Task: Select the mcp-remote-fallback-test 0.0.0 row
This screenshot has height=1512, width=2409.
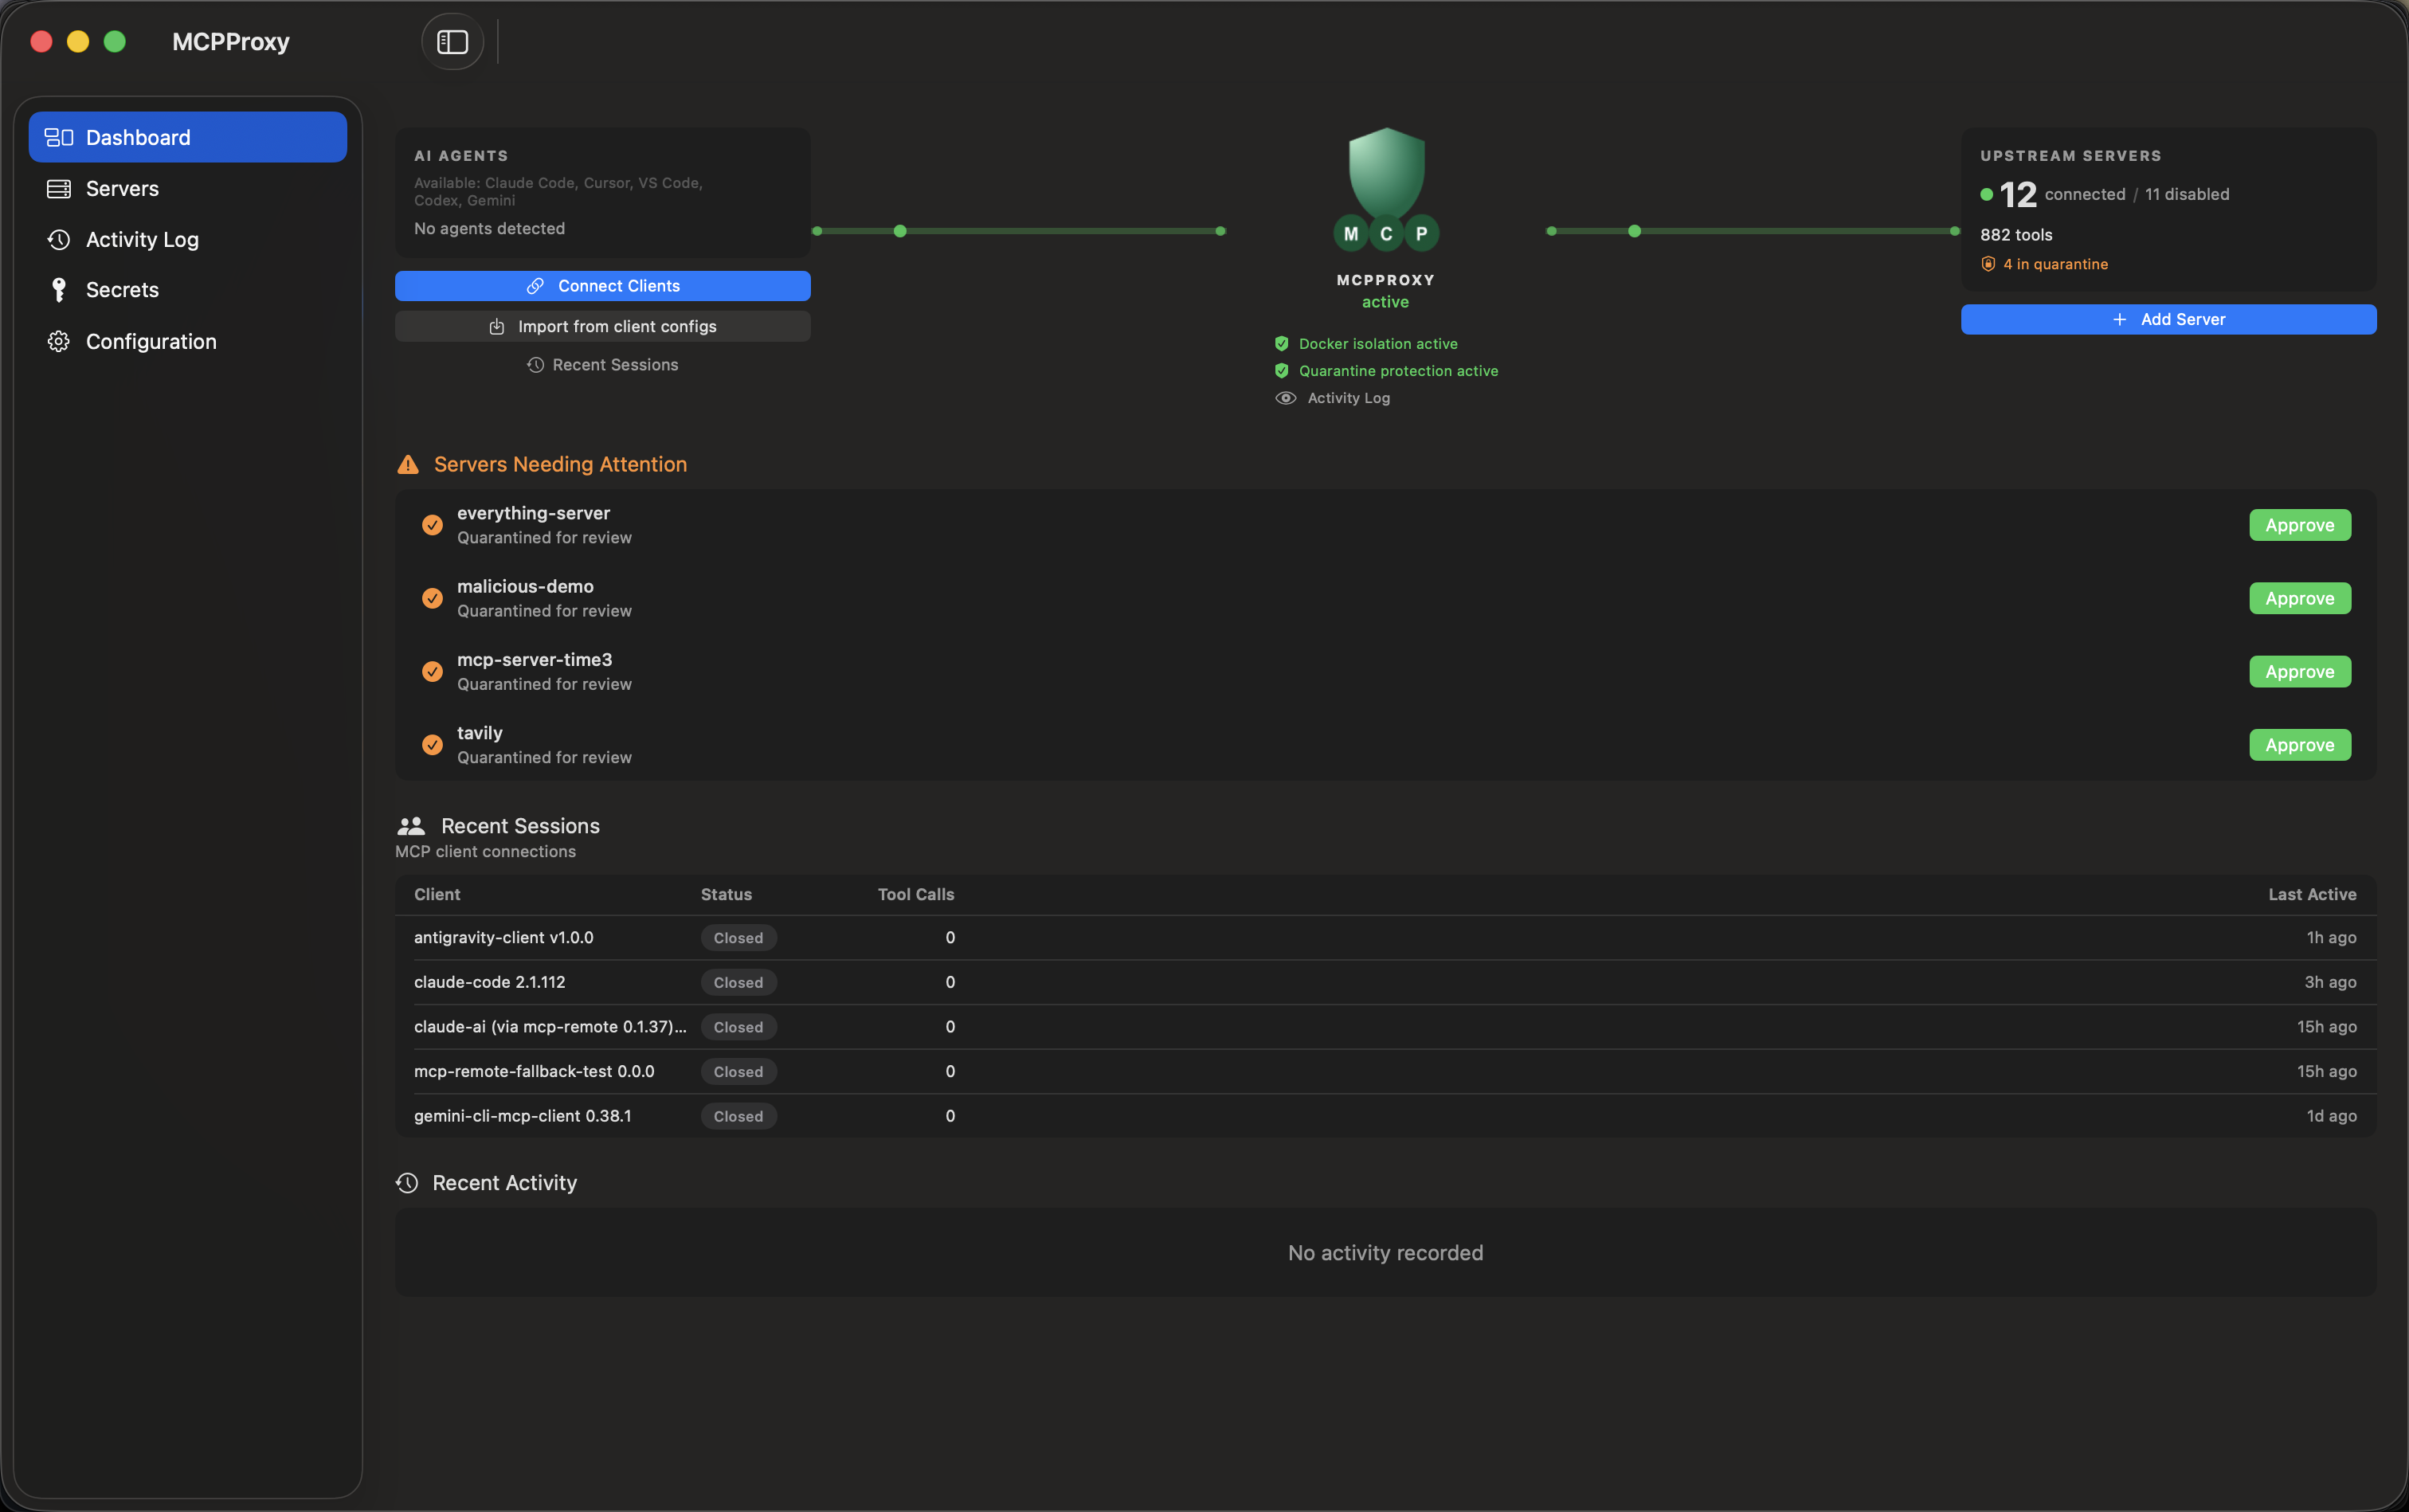Action: click(1385, 1071)
